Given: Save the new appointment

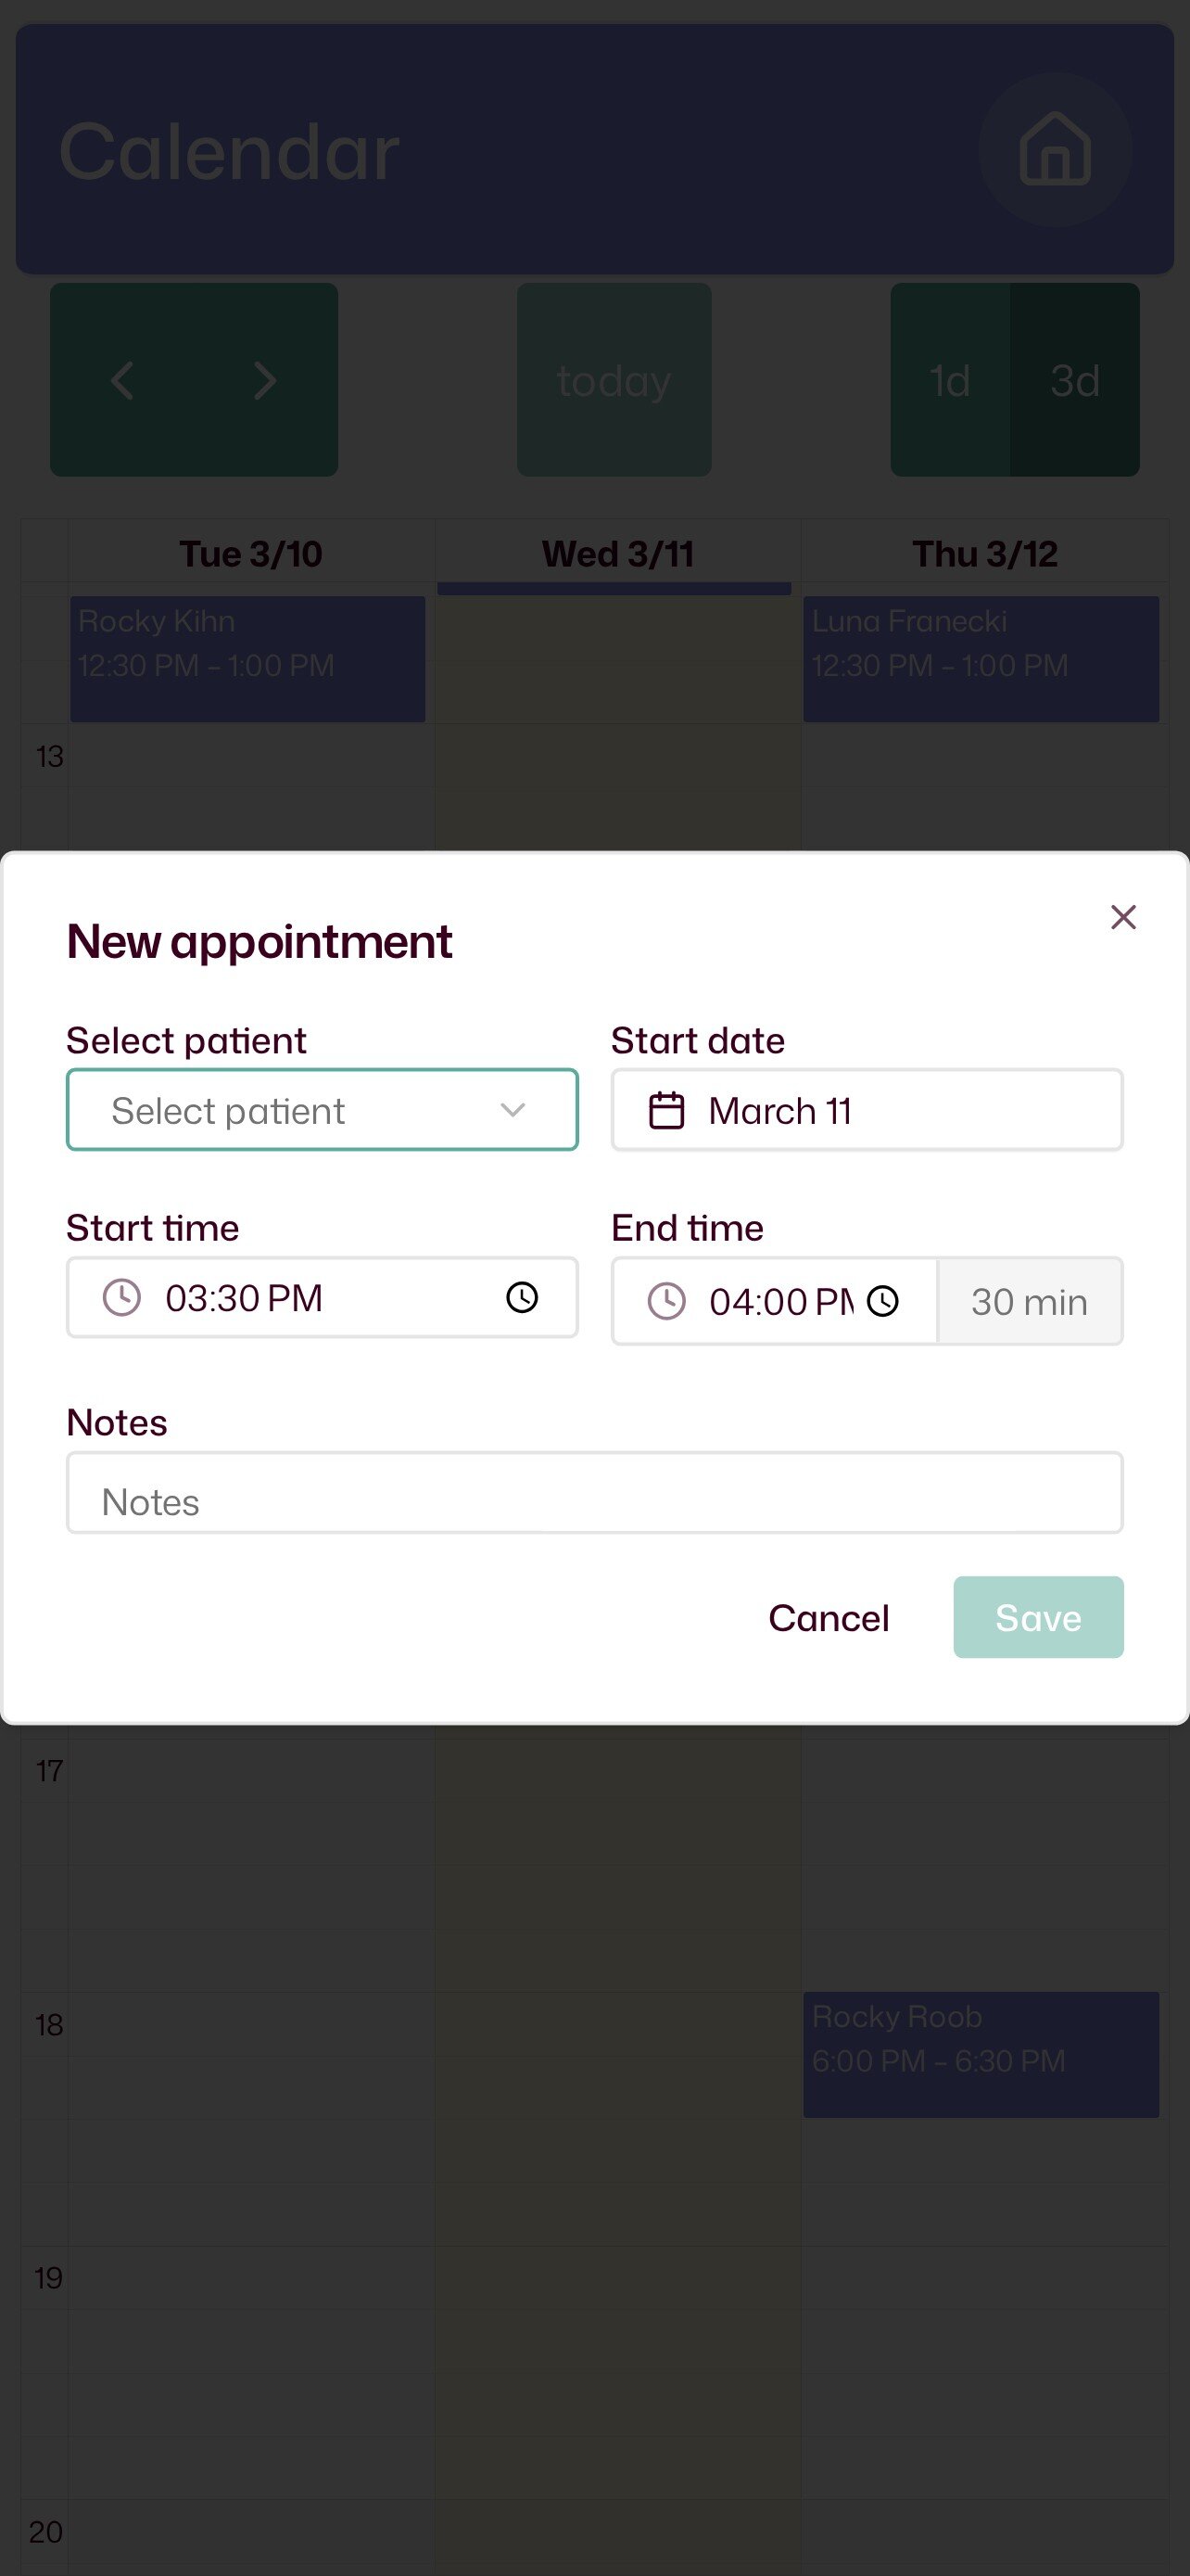Looking at the screenshot, I should click(1038, 1617).
